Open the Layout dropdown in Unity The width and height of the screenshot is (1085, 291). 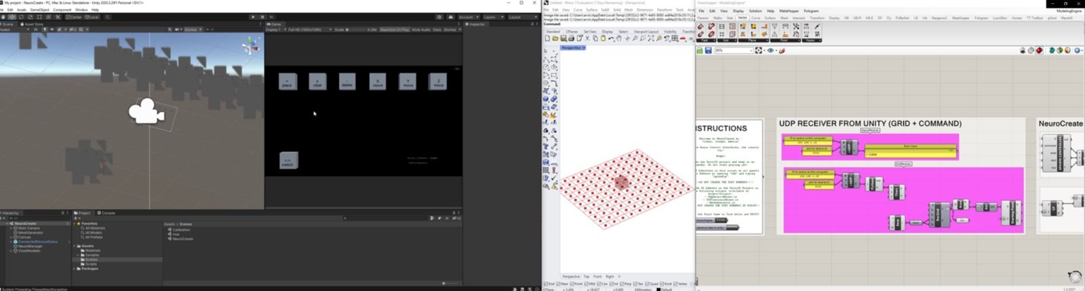522,17
